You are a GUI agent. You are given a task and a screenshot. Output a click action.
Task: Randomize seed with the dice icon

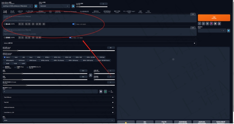(x=101, y=92)
